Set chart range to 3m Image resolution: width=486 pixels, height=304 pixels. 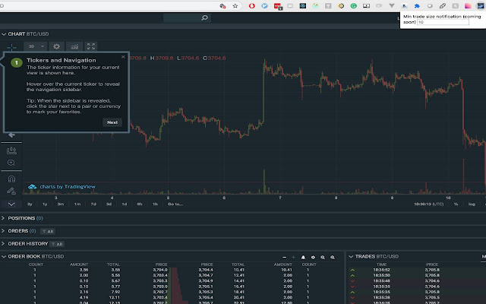[x=61, y=204]
